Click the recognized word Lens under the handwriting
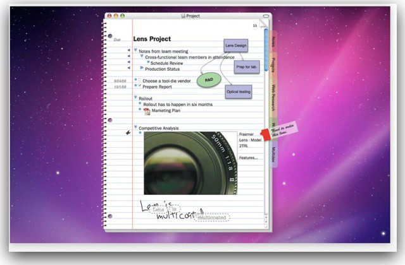This screenshot has height=265, width=405. point(158,209)
